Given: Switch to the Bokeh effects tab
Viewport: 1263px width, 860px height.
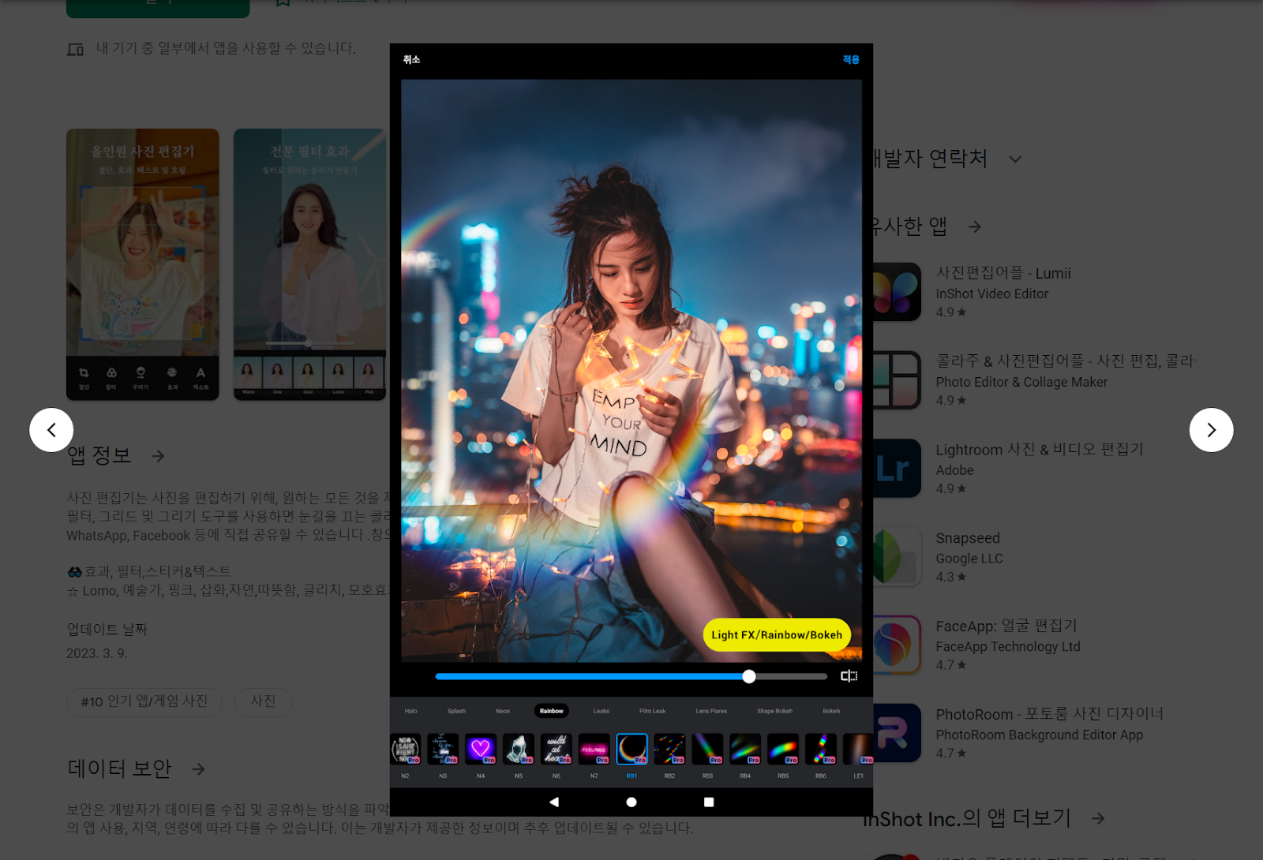Looking at the screenshot, I should point(831,711).
